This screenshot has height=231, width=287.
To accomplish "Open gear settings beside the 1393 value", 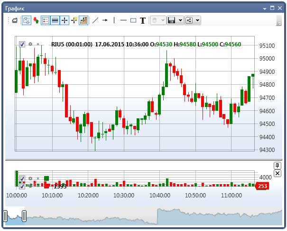I will (x=30, y=186).
